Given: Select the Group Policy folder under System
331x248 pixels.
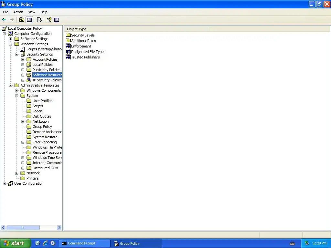Looking at the screenshot, I should coord(42,127).
